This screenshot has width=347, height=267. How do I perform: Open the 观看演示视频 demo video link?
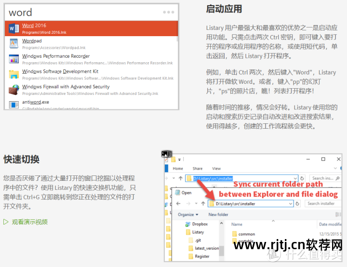tap(30, 222)
